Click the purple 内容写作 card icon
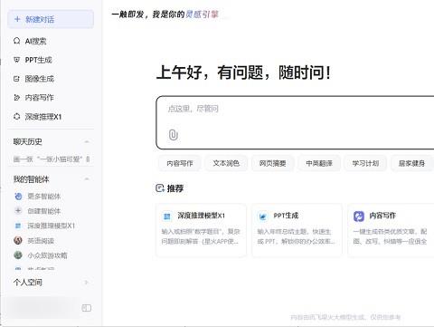434x327 pixels. 359,216
